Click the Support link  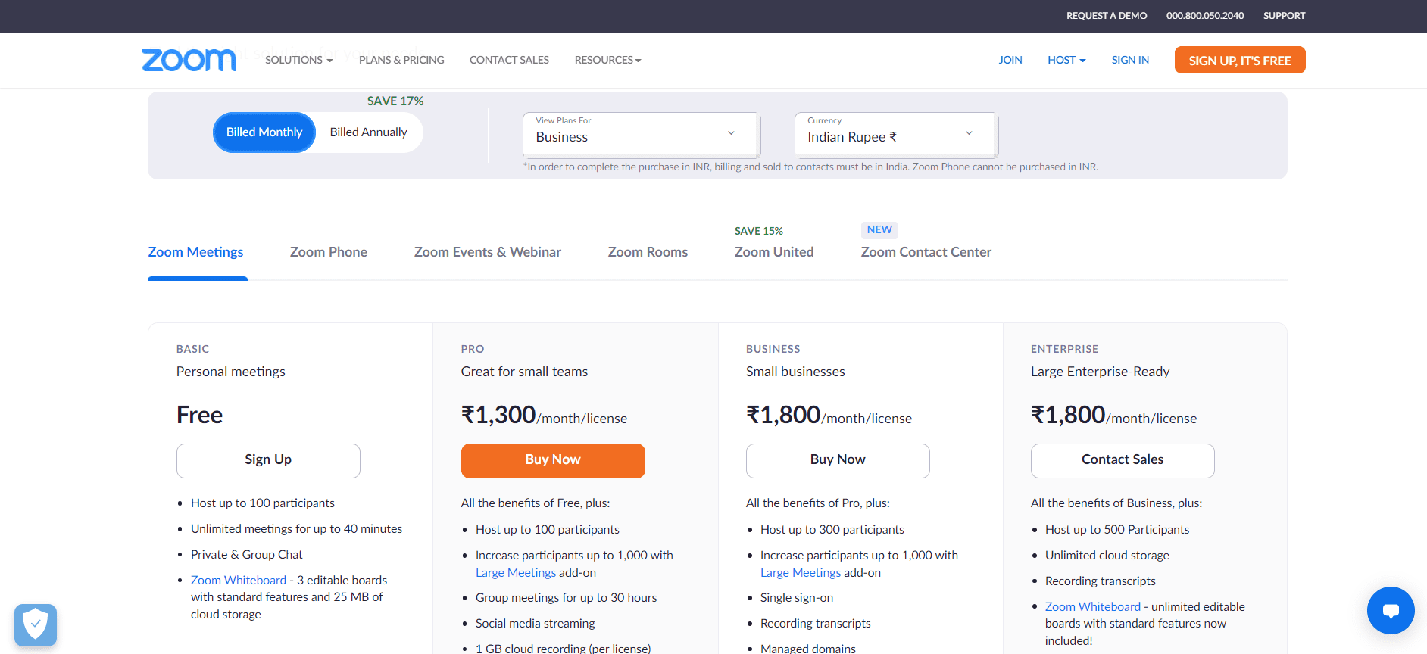click(1284, 16)
